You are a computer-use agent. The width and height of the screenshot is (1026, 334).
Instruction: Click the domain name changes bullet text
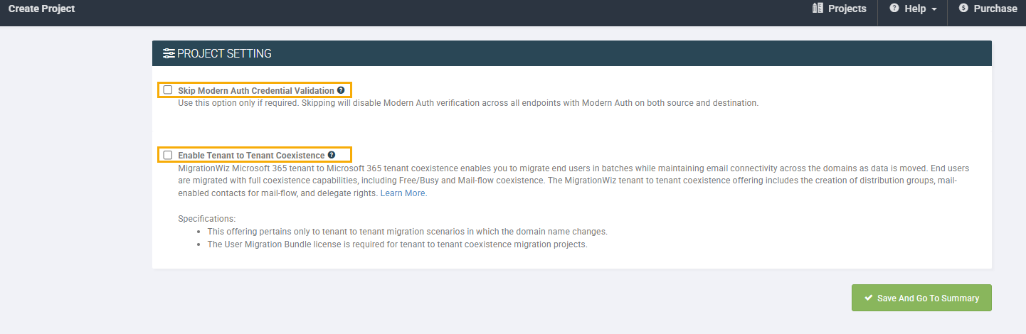coord(407,232)
